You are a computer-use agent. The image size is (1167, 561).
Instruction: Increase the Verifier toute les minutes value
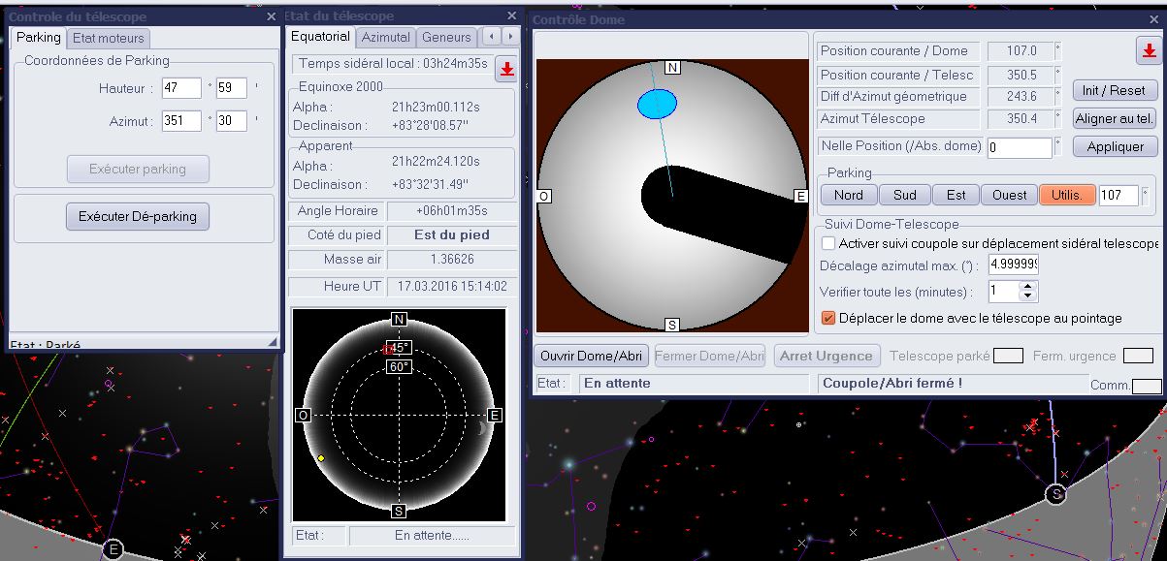(1029, 286)
